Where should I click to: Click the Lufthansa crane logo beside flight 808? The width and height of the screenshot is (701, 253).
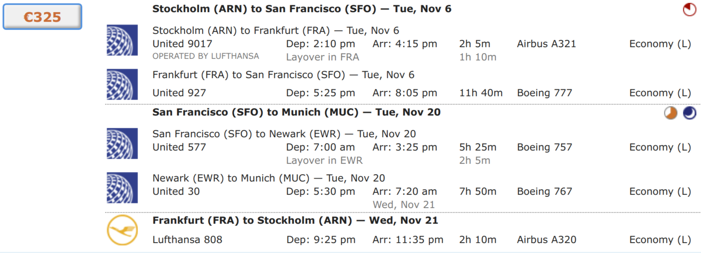[x=122, y=230]
